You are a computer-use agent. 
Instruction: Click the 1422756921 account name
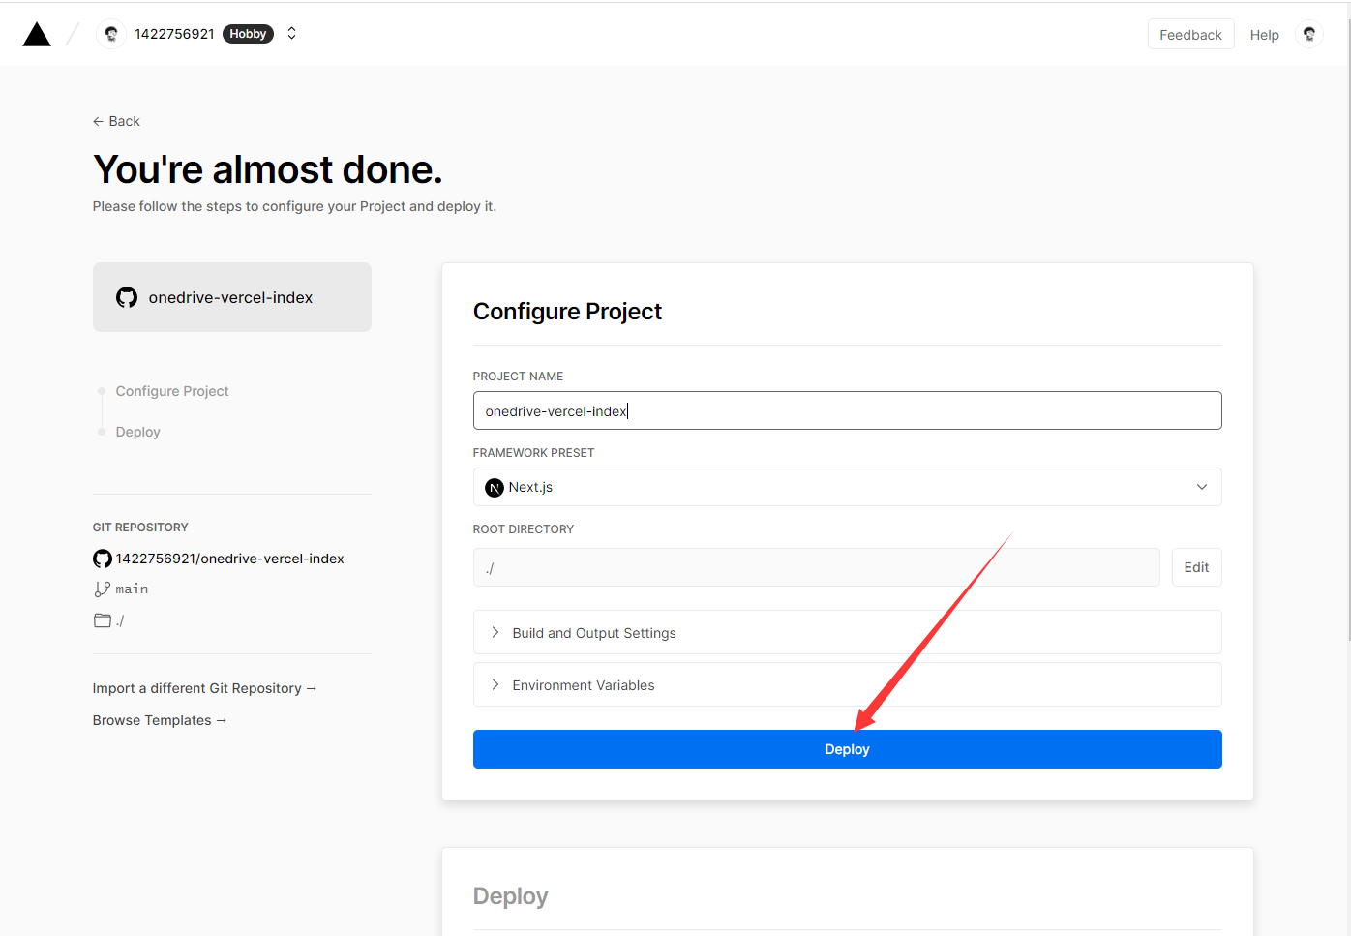[x=174, y=34]
